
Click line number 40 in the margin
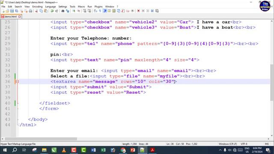click(8, 103)
